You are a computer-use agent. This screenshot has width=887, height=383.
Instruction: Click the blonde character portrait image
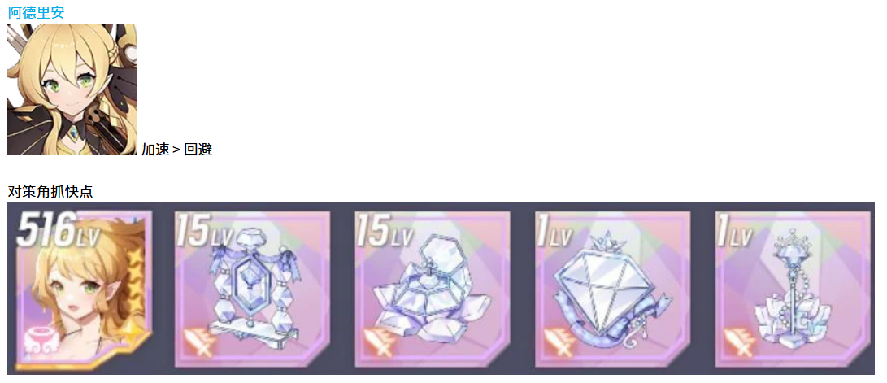pyautogui.click(x=72, y=89)
